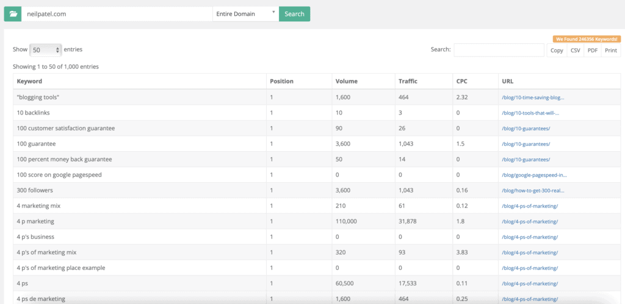
Task: Export the table with the PDF button
Action: [x=592, y=51]
